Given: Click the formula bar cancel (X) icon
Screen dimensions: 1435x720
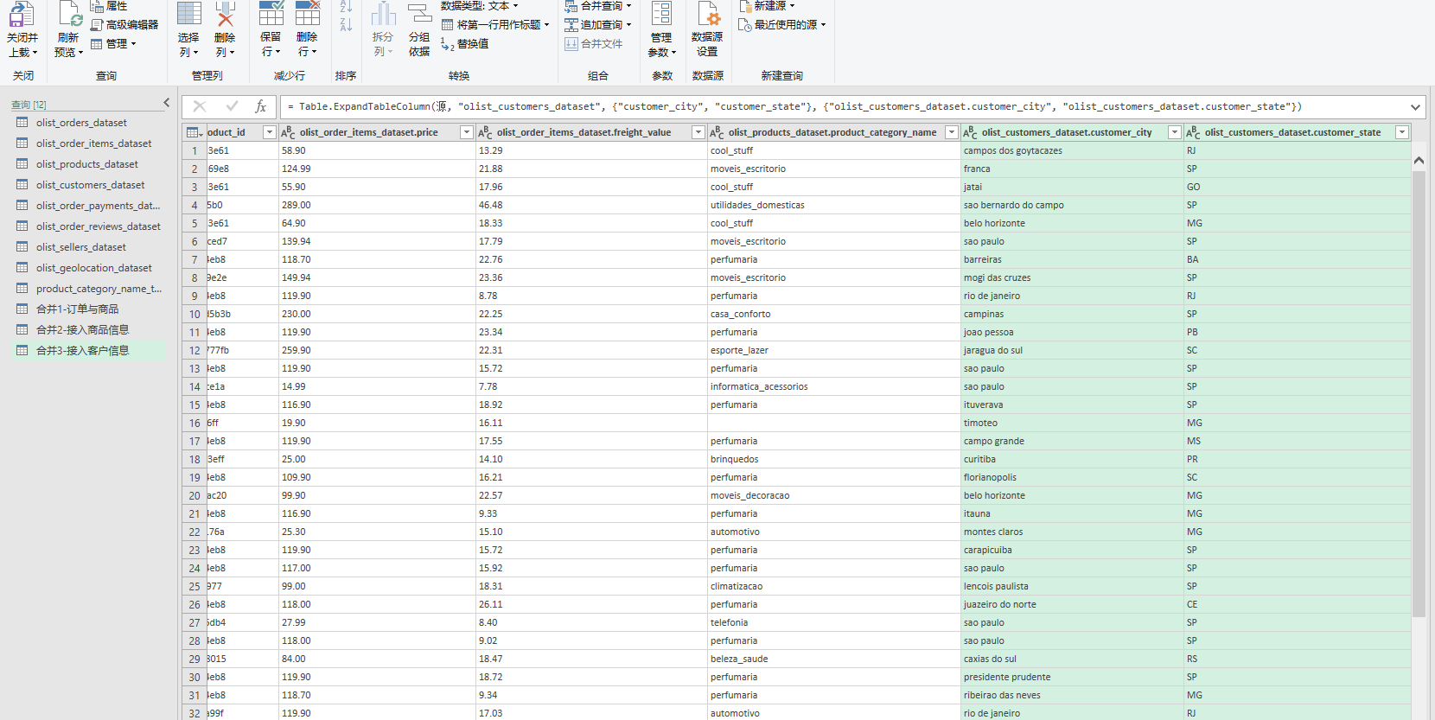Looking at the screenshot, I should point(200,106).
